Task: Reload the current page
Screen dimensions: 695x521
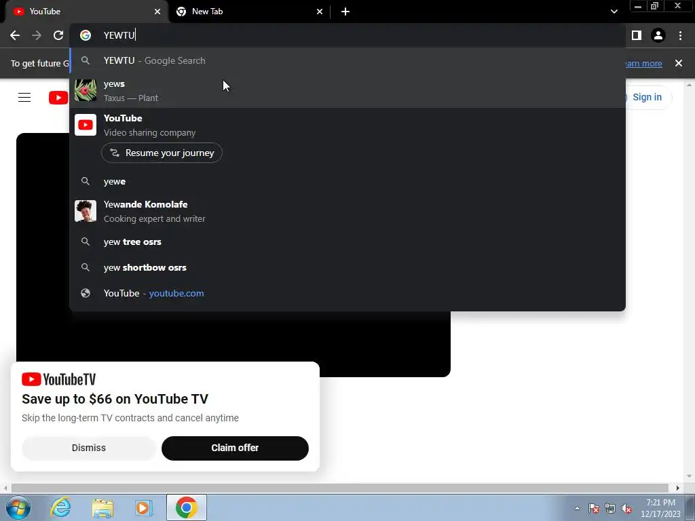Action: pyautogui.click(x=58, y=35)
